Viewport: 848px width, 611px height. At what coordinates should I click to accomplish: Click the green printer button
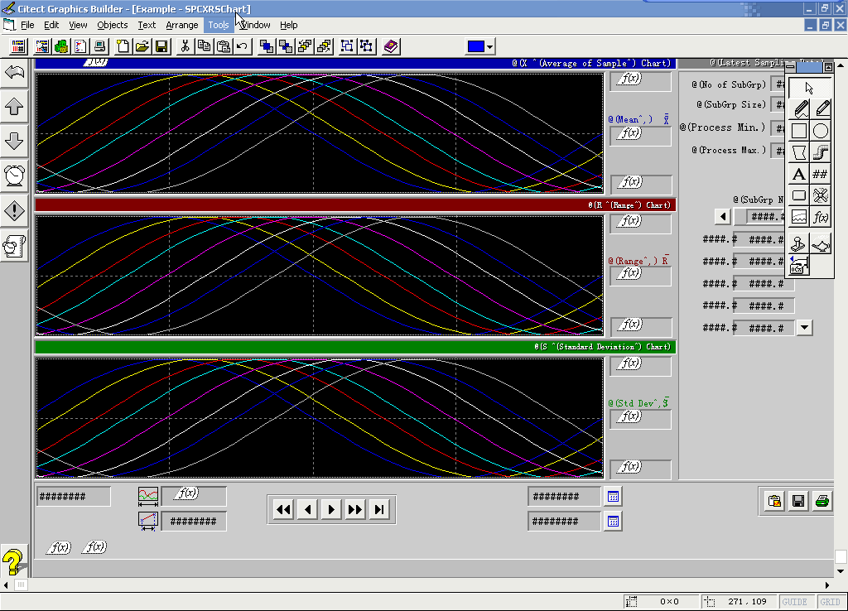(822, 501)
